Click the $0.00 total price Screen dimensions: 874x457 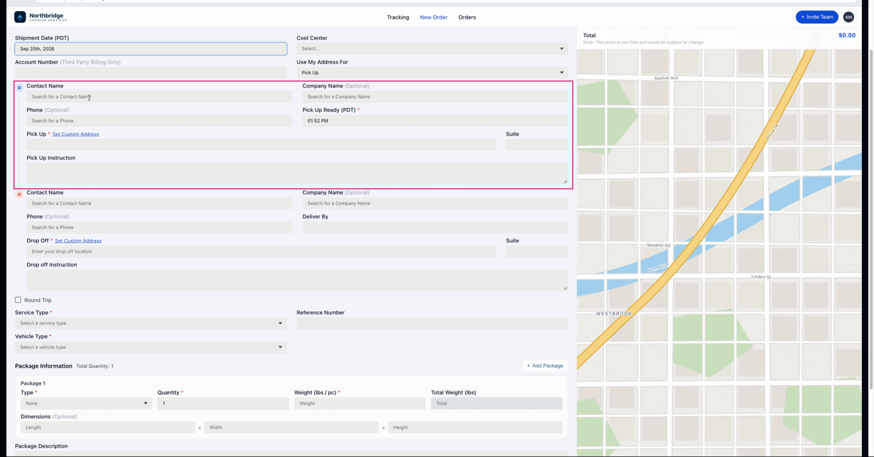point(847,35)
